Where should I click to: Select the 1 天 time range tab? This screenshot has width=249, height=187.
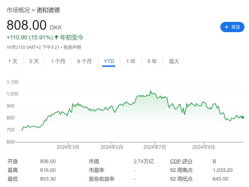point(13,61)
